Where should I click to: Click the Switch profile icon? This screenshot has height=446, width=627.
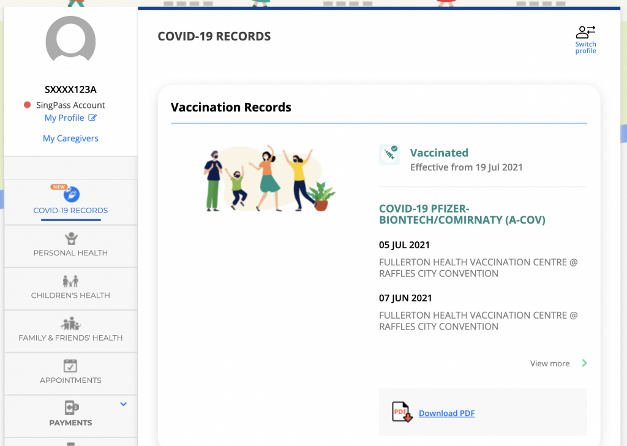coord(585,32)
